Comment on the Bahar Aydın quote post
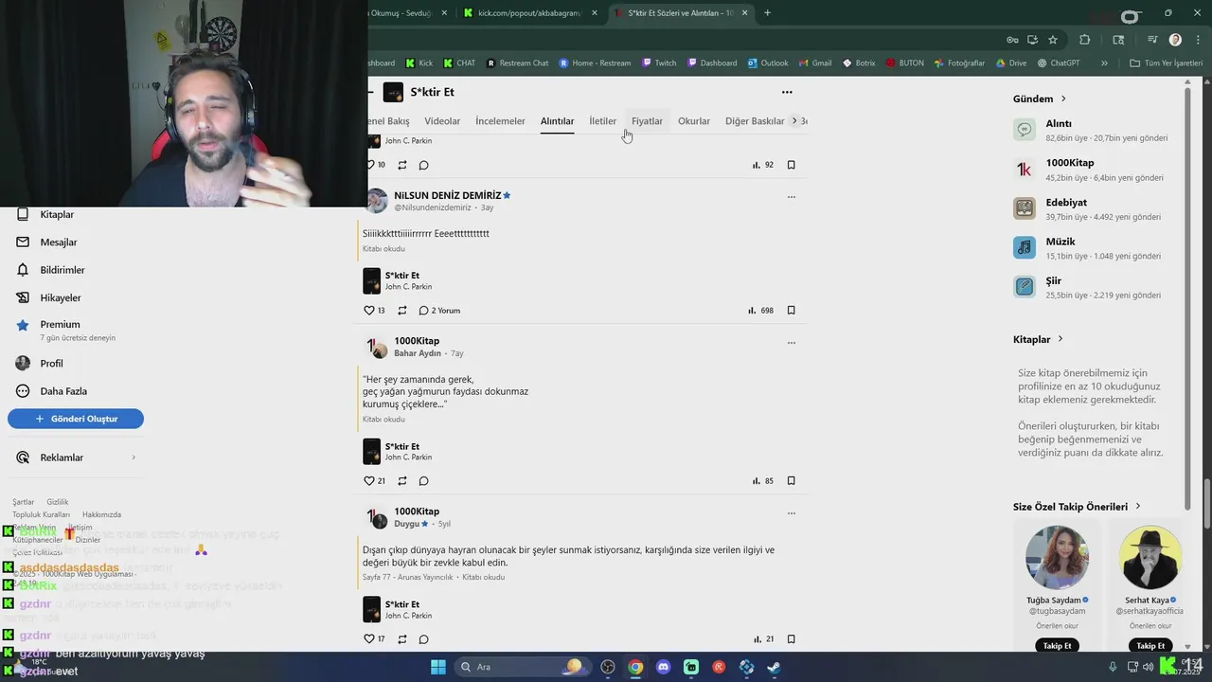1212x682 pixels. 424,481
